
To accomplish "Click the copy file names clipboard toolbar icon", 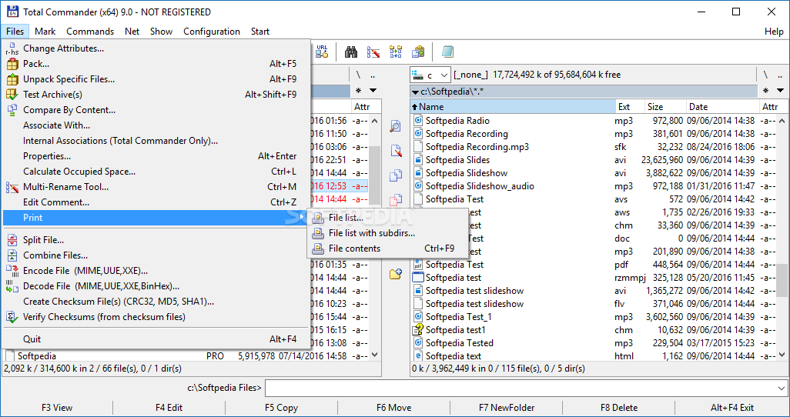I will [x=418, y=52].
